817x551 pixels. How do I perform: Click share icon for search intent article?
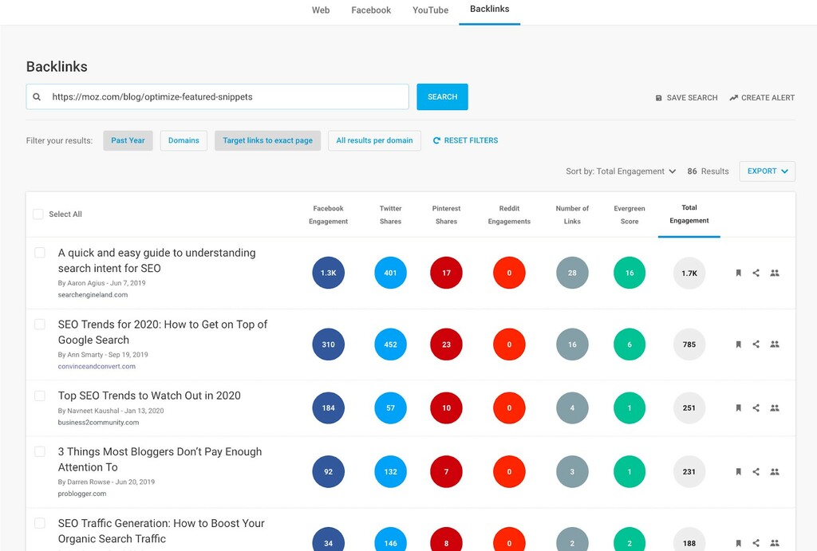coord(756,273)
